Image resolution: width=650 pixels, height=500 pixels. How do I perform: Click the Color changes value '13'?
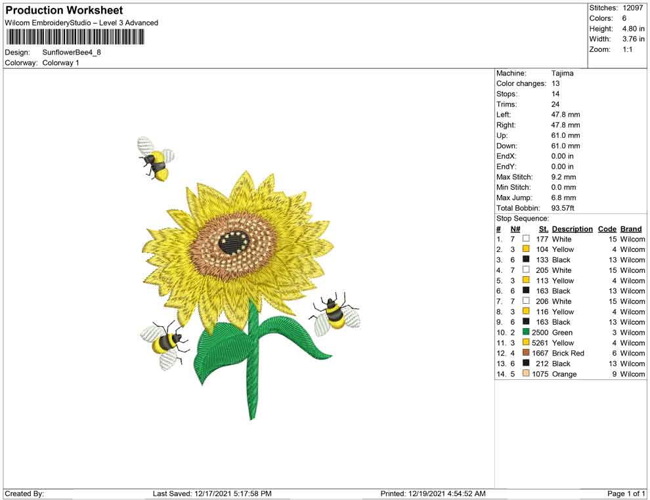[555, 84]
